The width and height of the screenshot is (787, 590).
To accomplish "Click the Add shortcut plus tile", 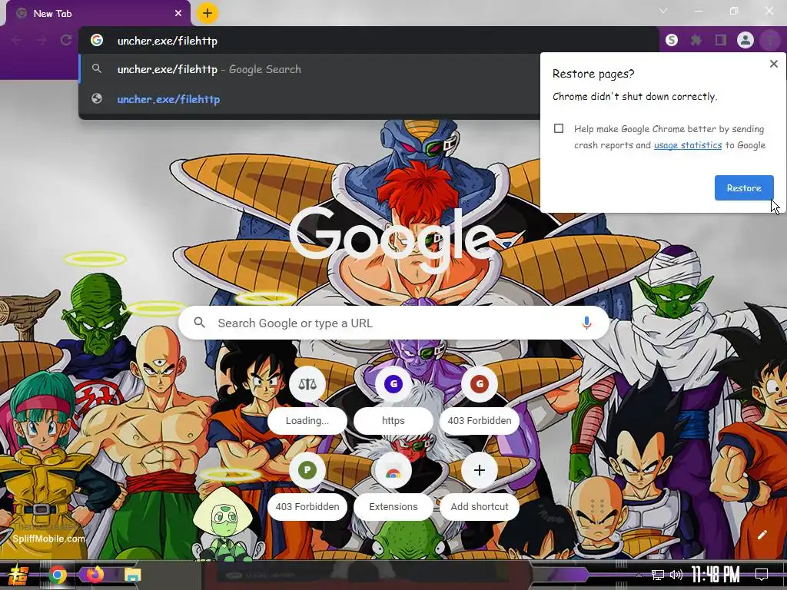I will click(480, 486).
